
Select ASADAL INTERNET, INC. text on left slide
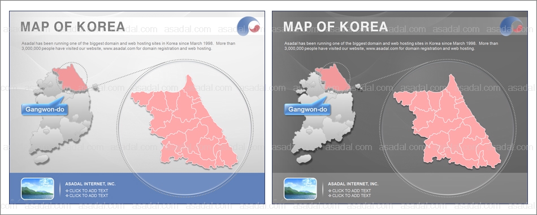(90, 184)
